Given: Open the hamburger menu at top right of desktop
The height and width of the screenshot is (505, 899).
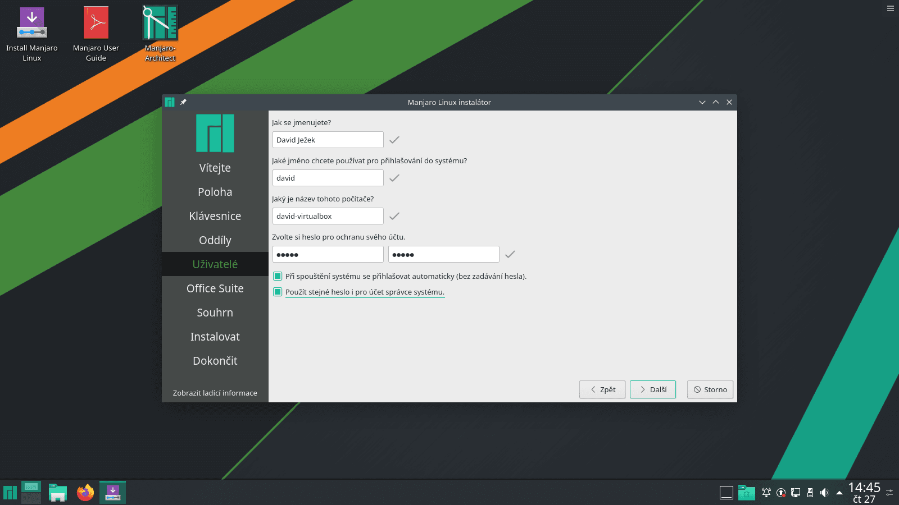Looking at the screenshot, I should (890, 8).
